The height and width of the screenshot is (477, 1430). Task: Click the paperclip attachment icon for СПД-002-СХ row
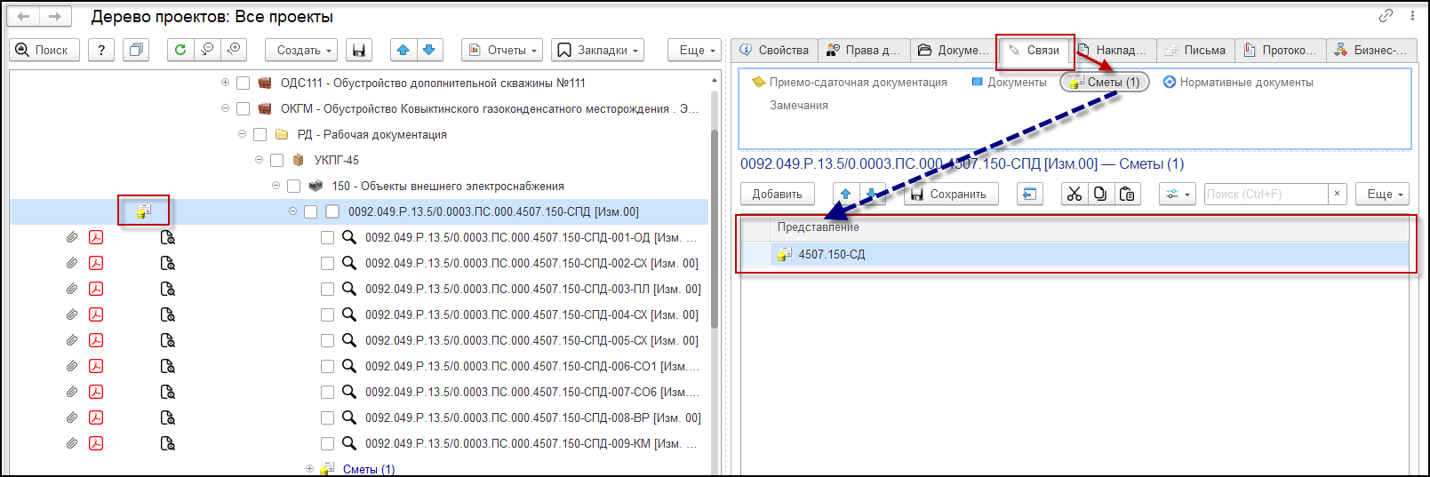pos(72,263)
